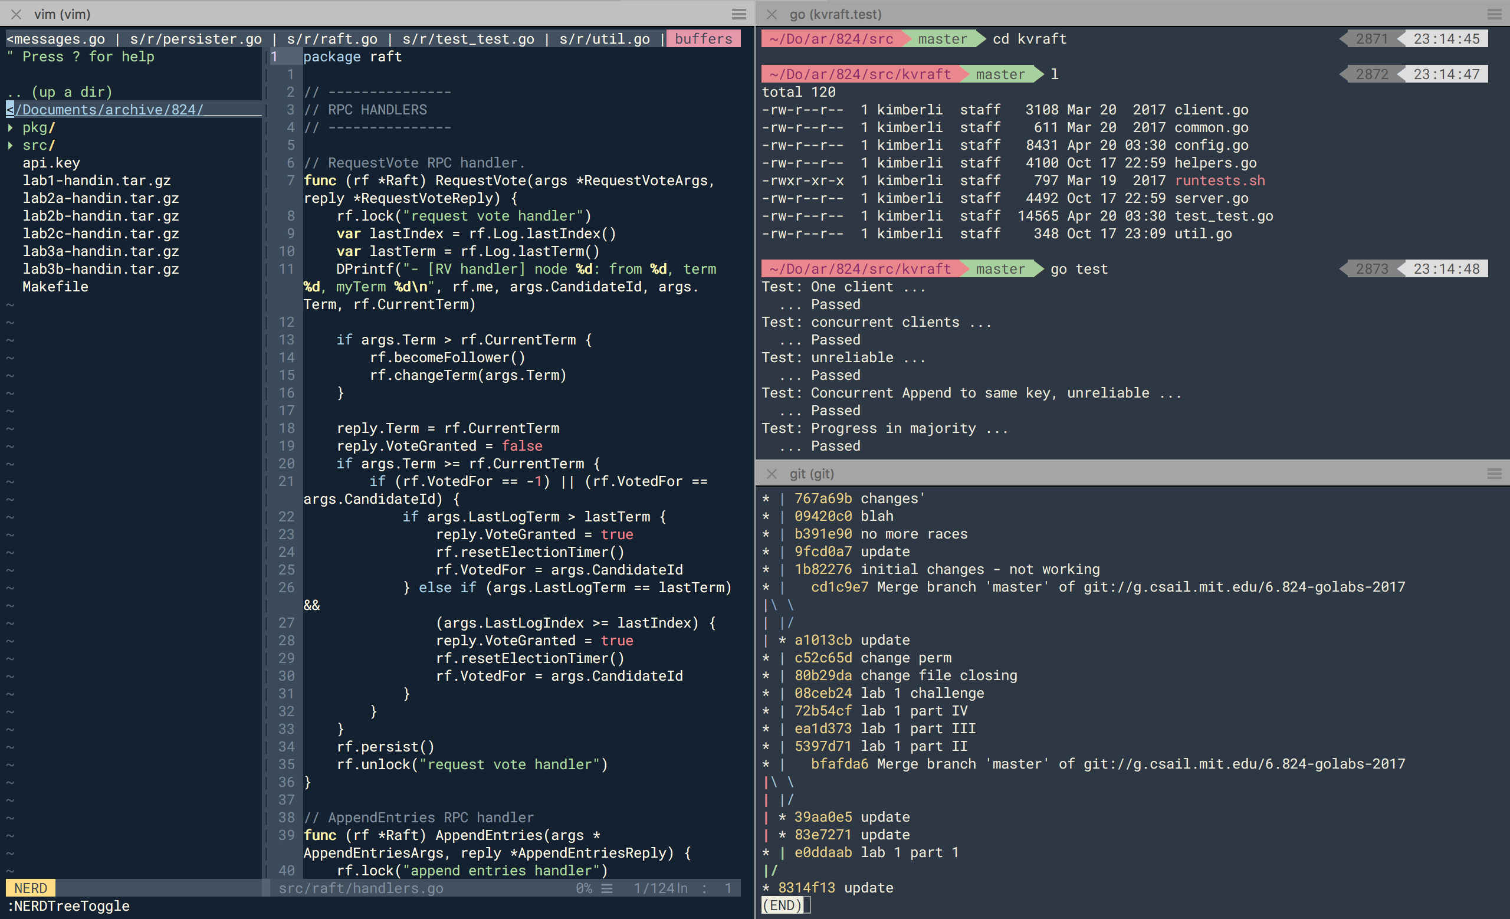Close the go (kvraft.test) pane
Image resolution: width=1510 pixels, height=919 pixels.
click(x=772, y=14)
